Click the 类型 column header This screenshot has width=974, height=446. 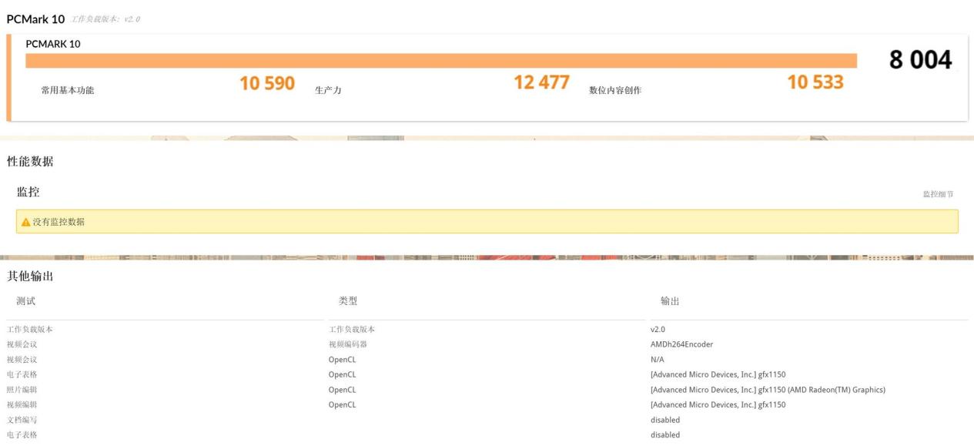click(348, 301)
